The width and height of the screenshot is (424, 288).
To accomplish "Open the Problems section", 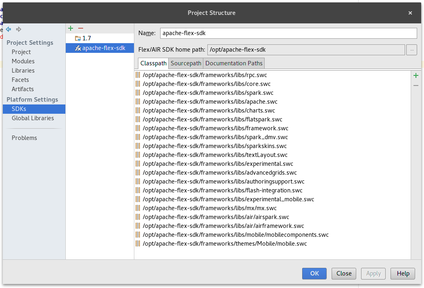I will pyautogui.click(x=24, y=138).
